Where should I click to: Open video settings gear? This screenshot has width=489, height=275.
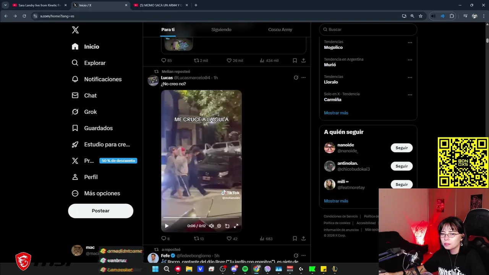click(219, 226)
